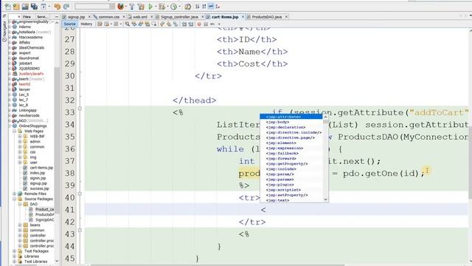
Task: Close the ProductsDAO.java tab
Action: click(x=286, y=17)
